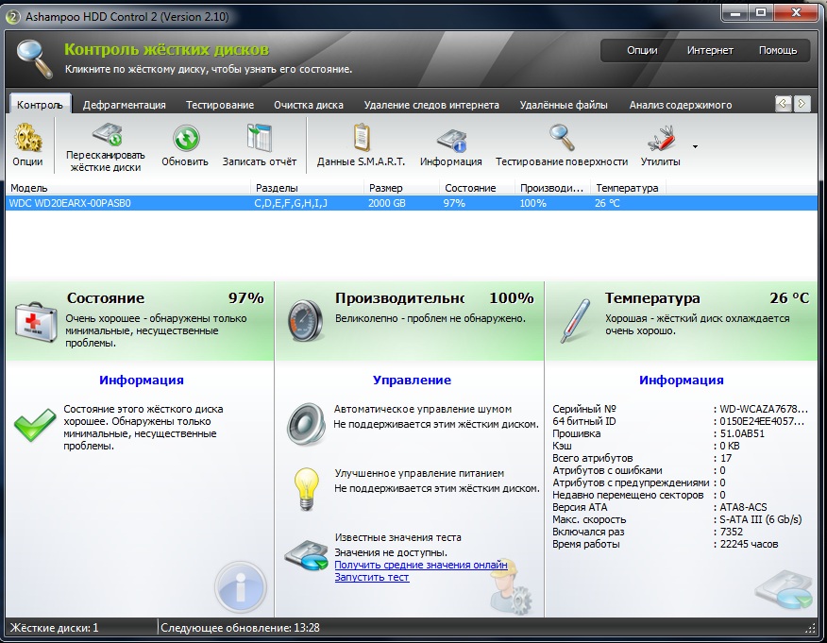Viewport: 827px width, 643px height.
Task: Click the Получить средние значения онлайн link
Action: (x=421, y=565)
